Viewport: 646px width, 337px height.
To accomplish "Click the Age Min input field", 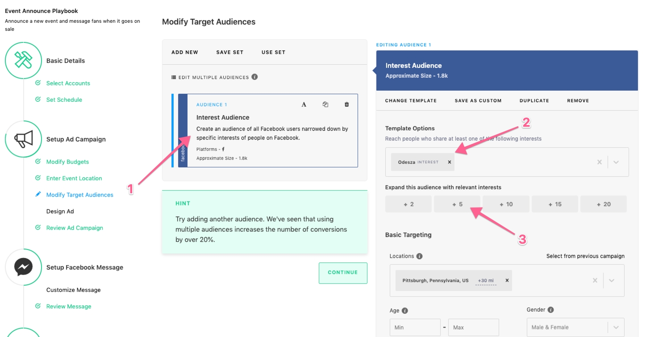I will (415, 327).
